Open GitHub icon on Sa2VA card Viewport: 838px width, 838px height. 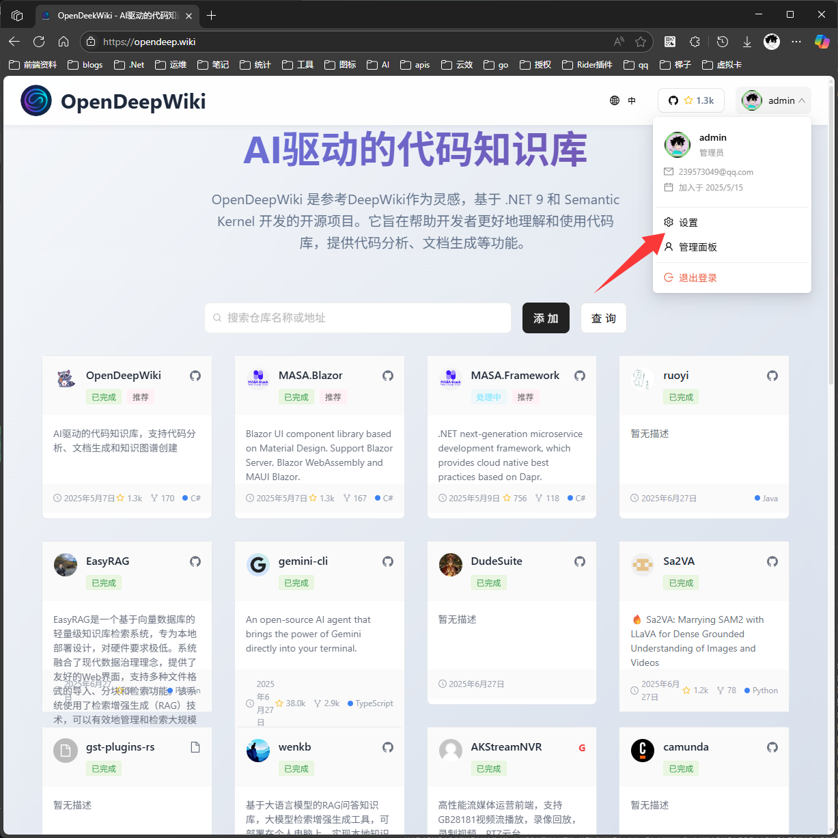772,561
